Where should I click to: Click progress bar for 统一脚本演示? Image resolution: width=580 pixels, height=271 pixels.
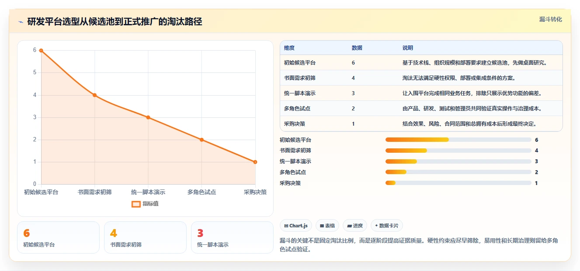[x=458, y=161]
